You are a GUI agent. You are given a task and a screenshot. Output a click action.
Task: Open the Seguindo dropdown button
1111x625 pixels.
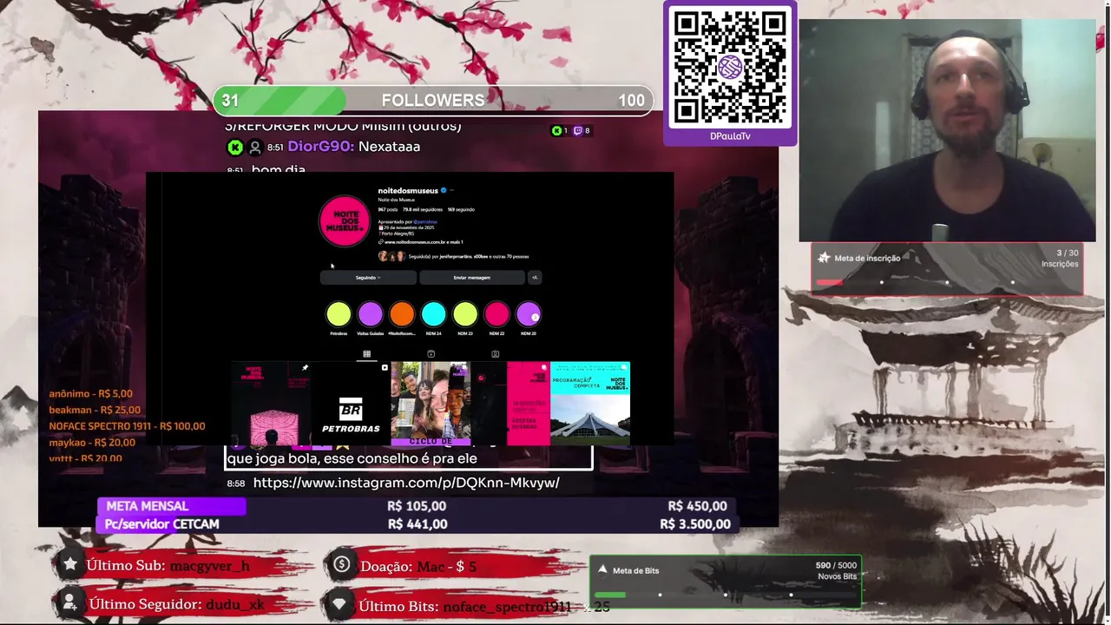[368, 278]
